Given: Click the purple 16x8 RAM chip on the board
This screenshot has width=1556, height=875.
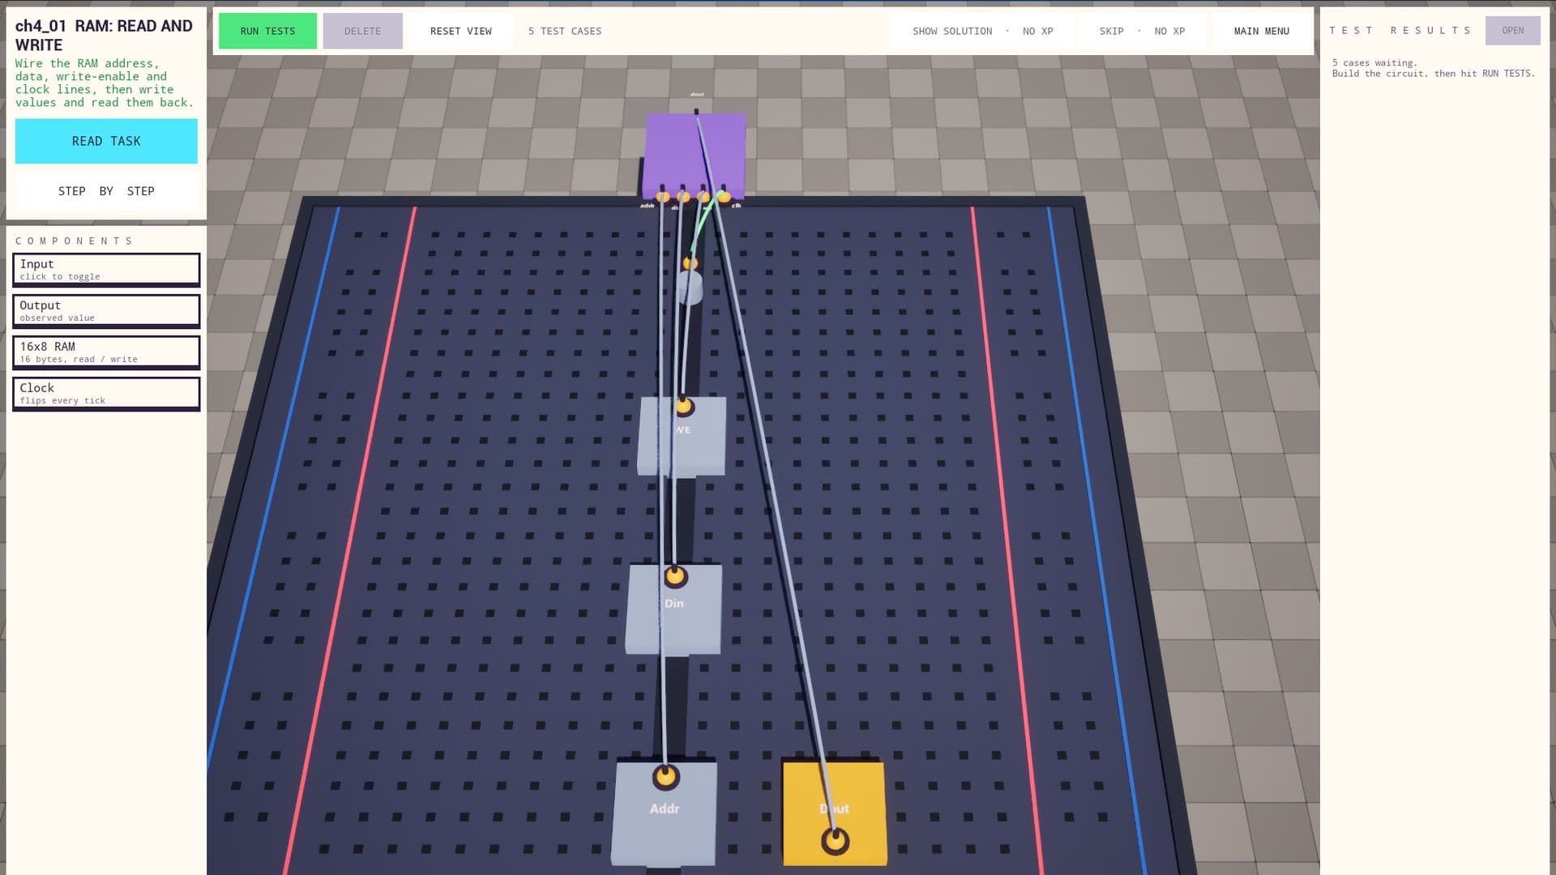Looking at the screenshot, I should pyautogui.click(x=695, y=154).
